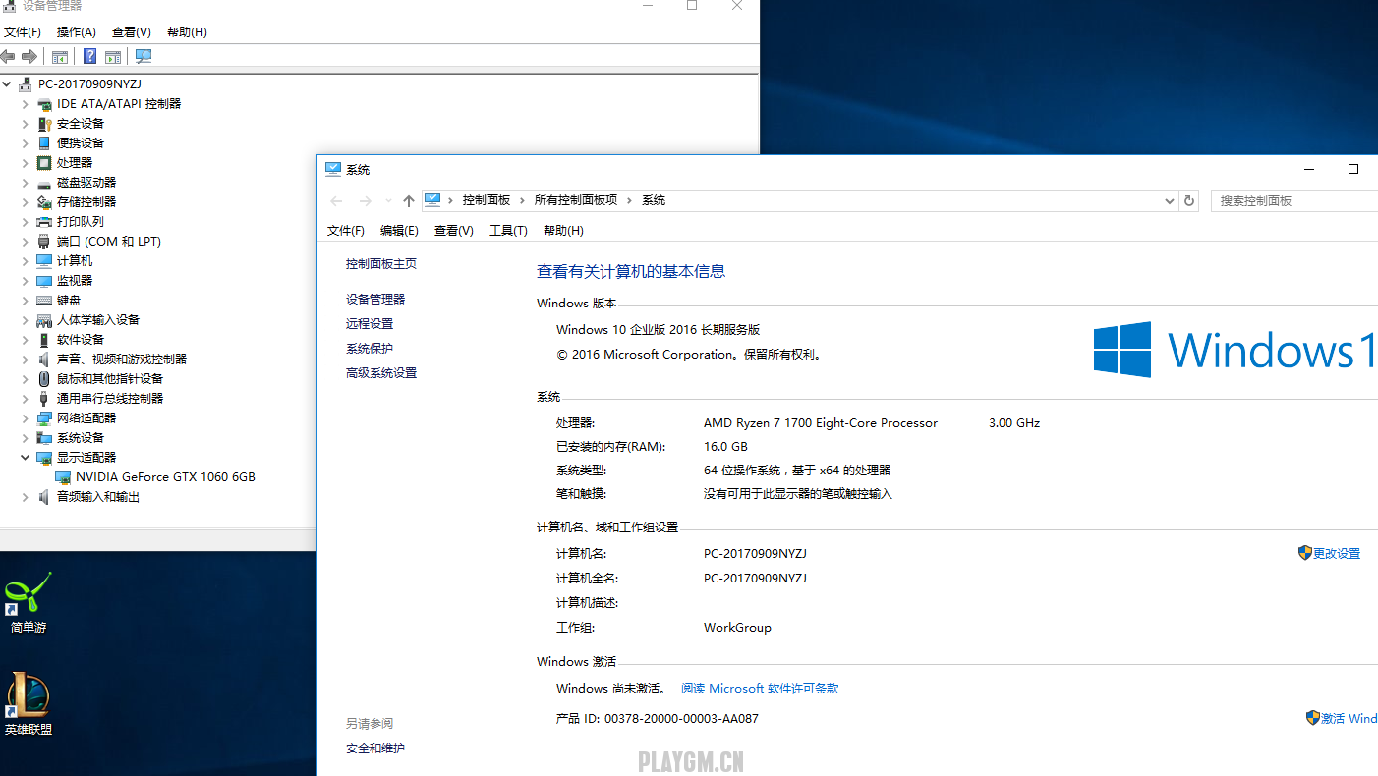Click the 磁盘驱动器 drive icon
The image size is (1378, 776).
tap(44, 183)
